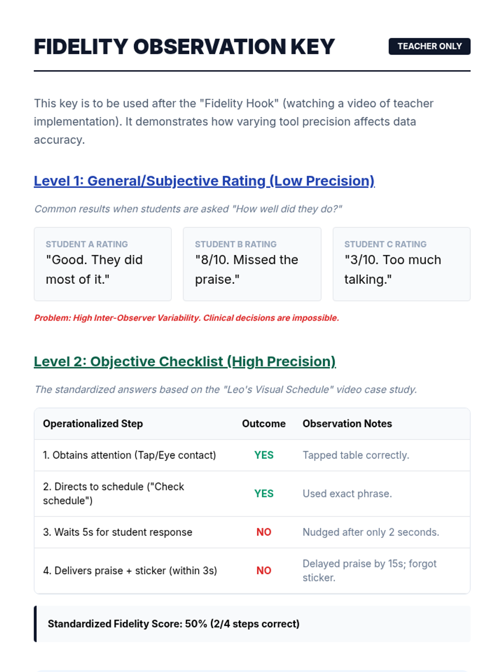Click YES outcome for Obtains attention step
Viewport: 504px width, 672px height.
point(264,455)
